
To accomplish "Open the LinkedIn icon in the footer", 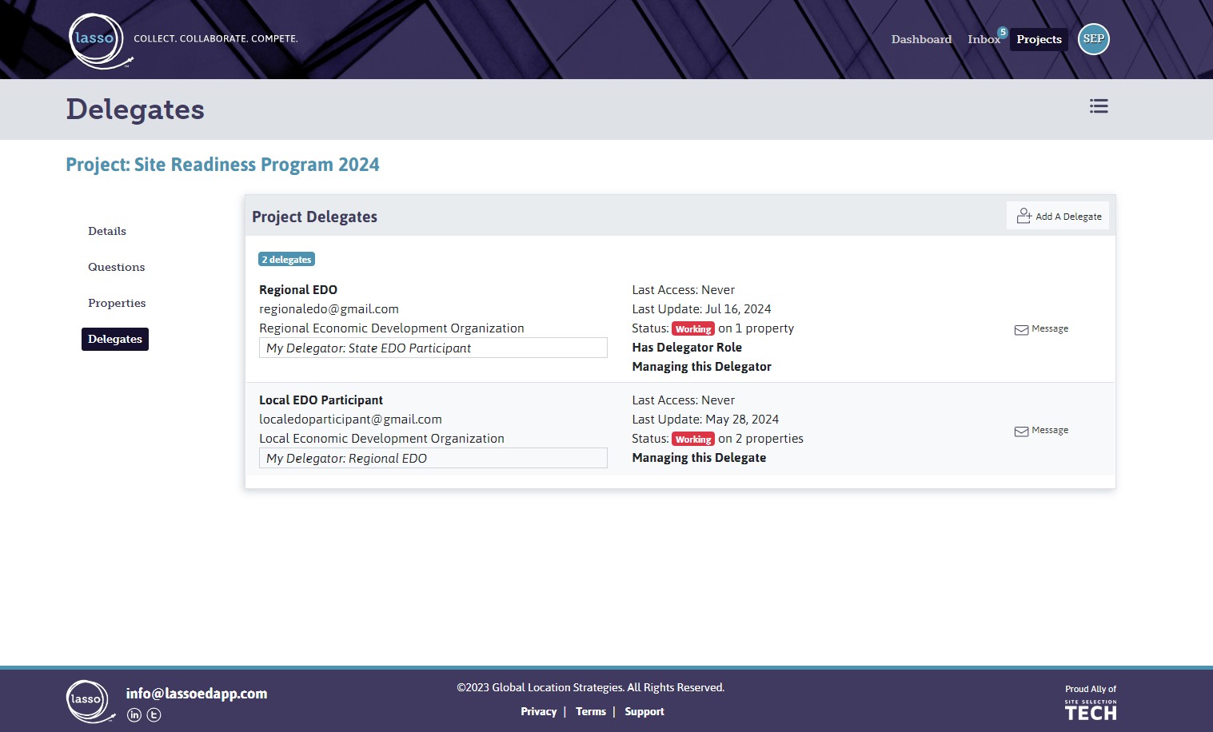I will click(133, 715).
